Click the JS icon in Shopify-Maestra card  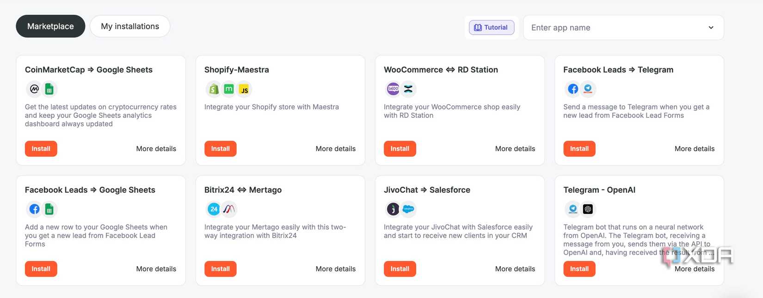coord(244,89)
